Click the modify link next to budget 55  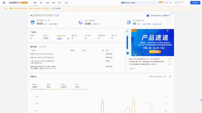pos(139,24)
